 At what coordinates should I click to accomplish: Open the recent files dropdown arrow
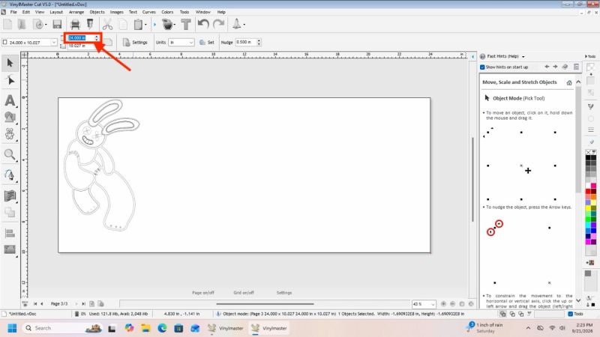coord(46,25)
